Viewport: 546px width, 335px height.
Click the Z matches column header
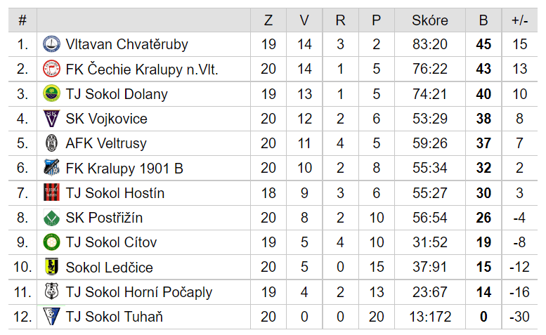[x=268, y=20]
